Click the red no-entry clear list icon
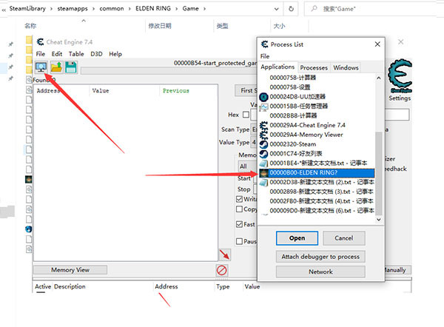Screen dimensions: 444x327 click(221, 270)
